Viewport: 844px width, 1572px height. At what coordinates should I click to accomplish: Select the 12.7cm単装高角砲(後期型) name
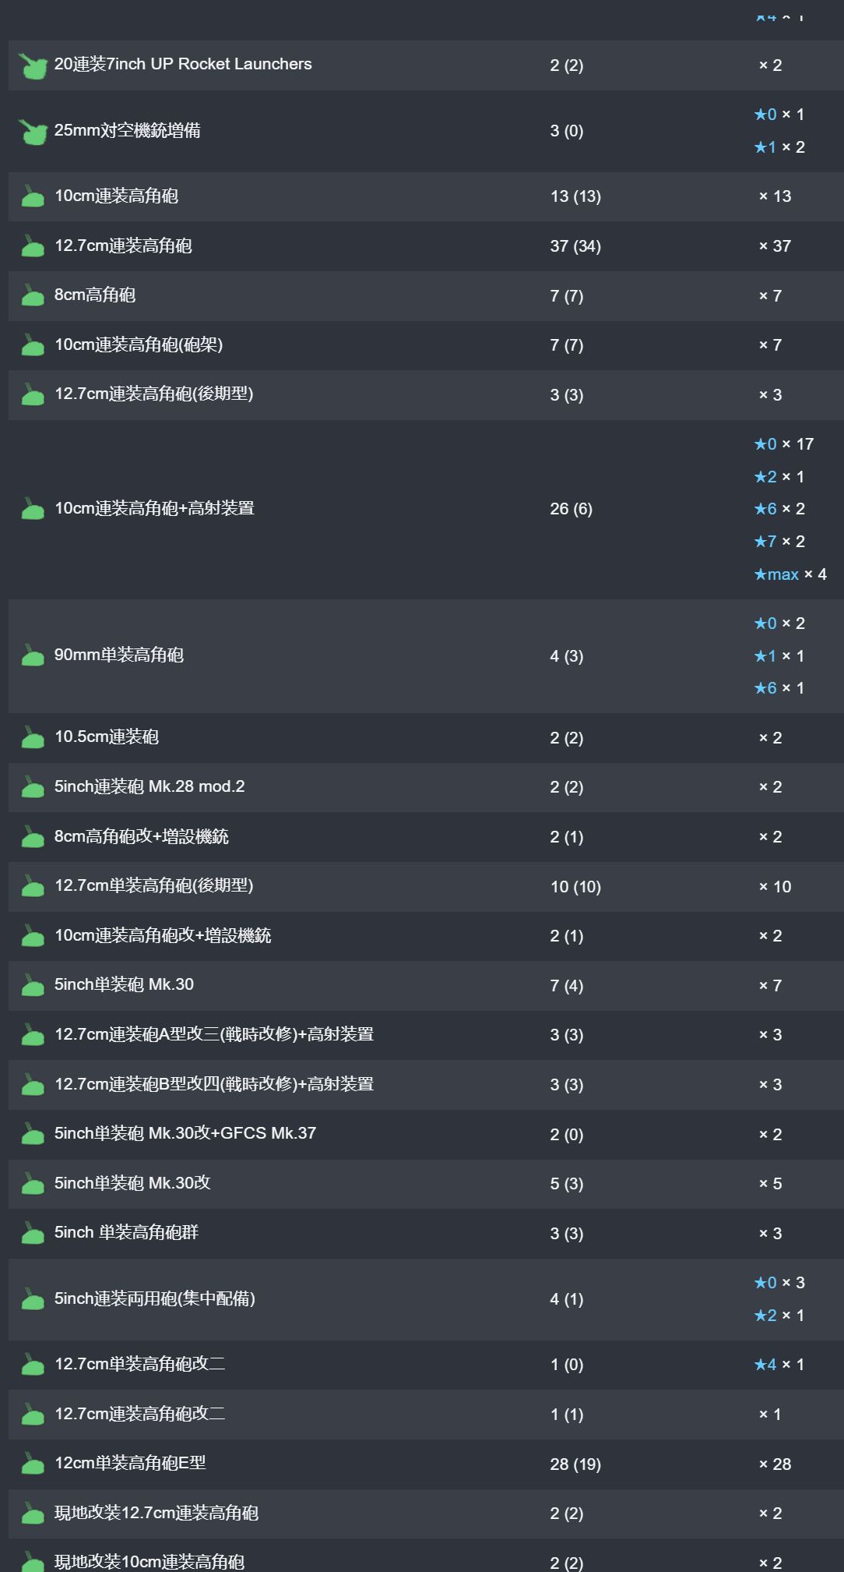coord(154,885)
